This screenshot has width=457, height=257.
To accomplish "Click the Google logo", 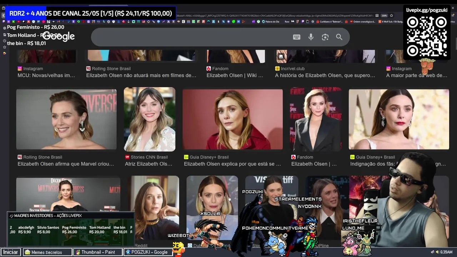I will click(59, 36).
